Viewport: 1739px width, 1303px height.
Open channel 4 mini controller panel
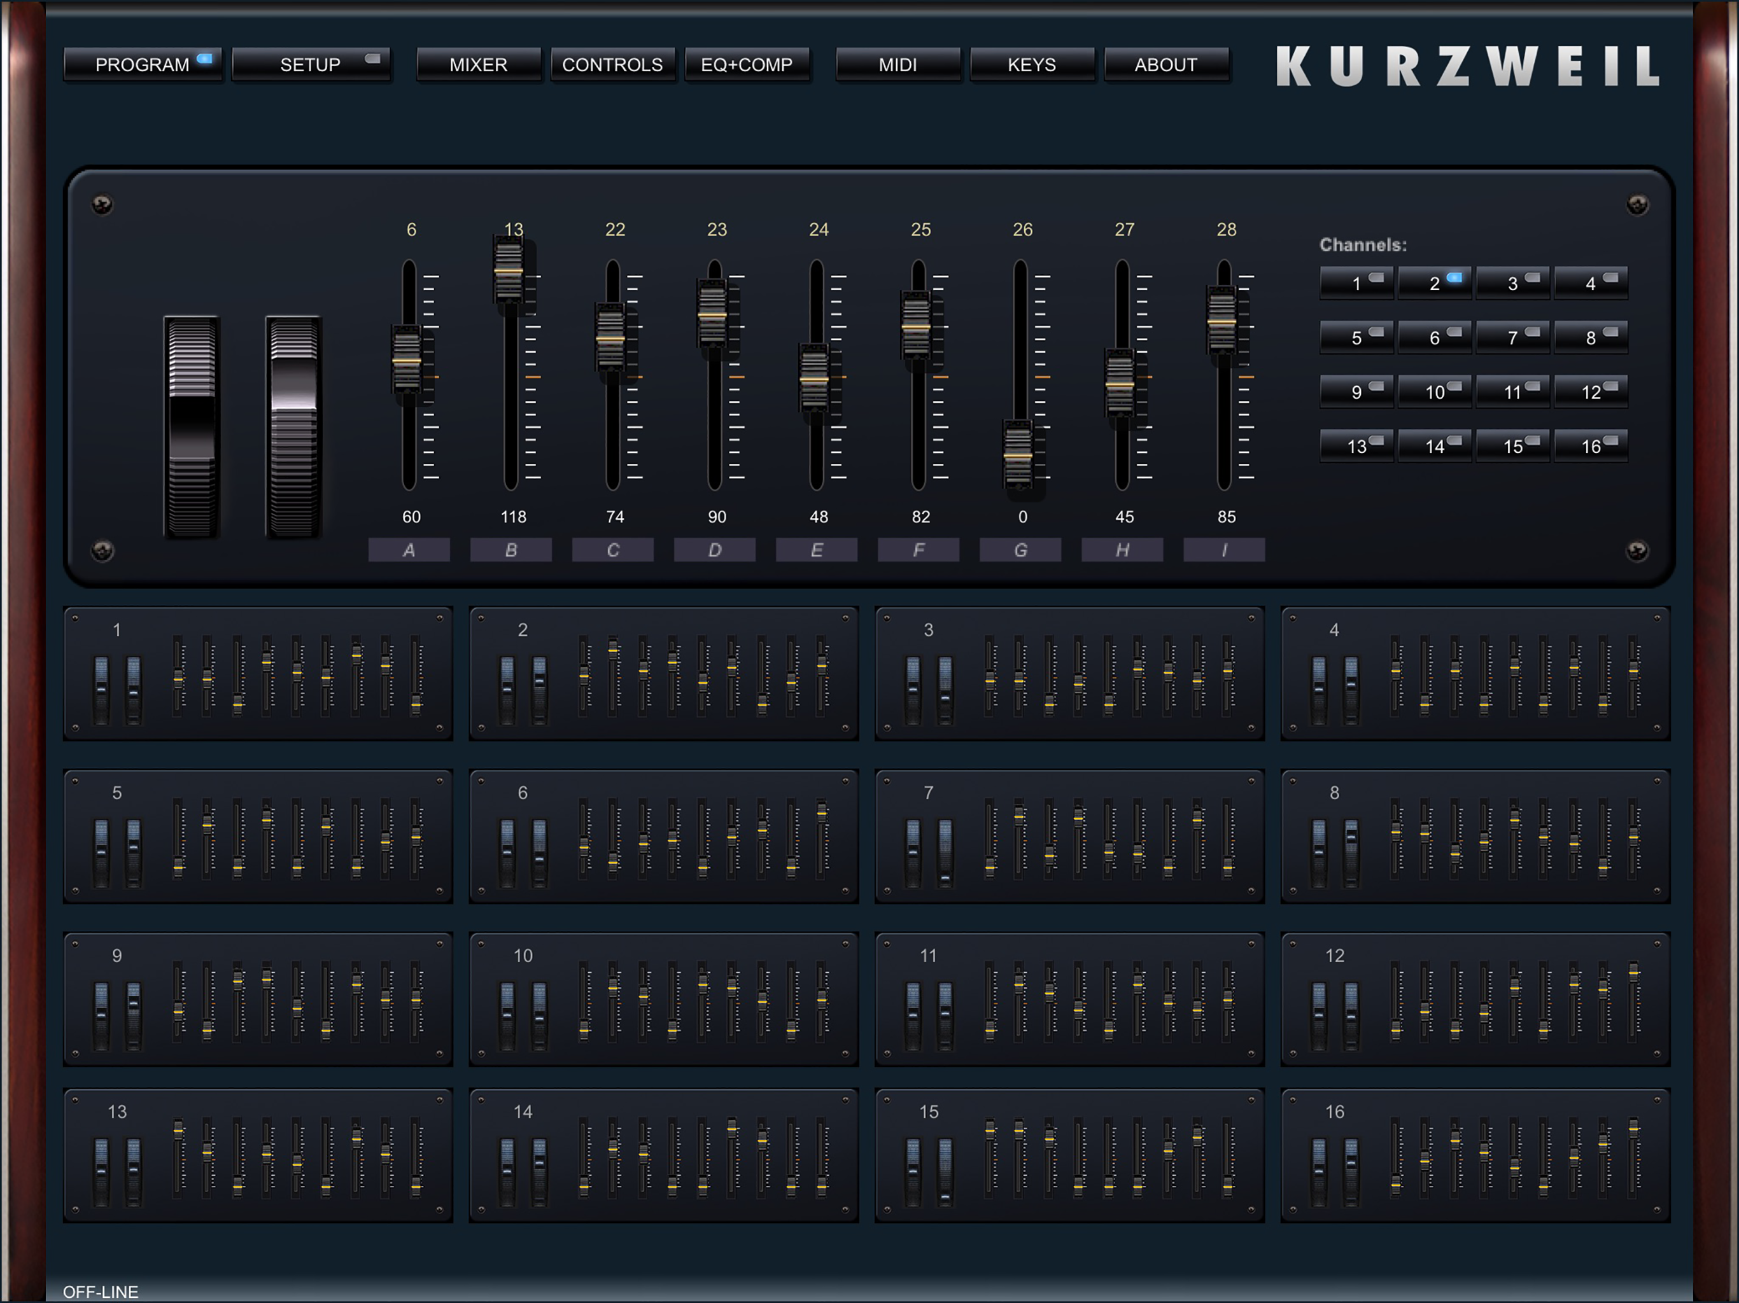[1475, 674]
